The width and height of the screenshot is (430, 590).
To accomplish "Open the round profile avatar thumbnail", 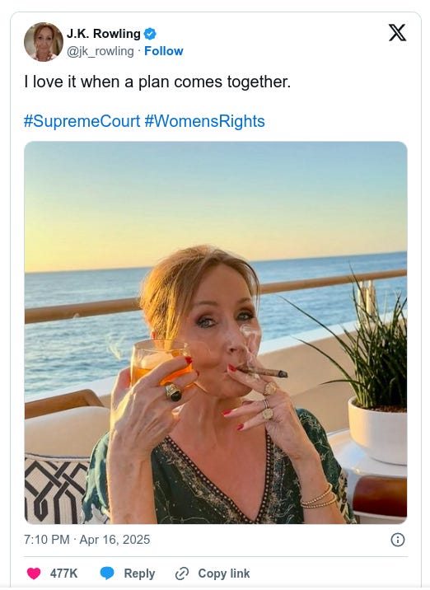I will [44, 42].
